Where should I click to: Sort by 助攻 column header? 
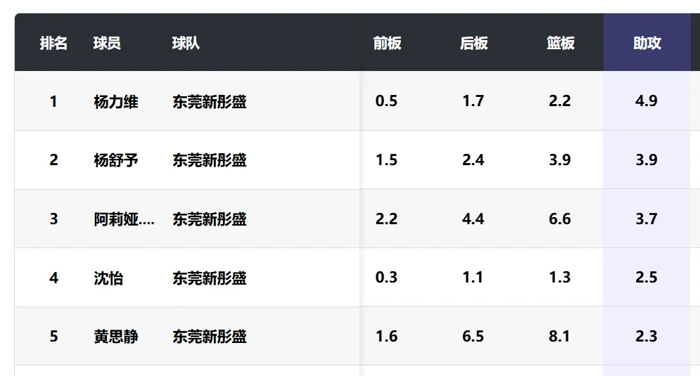pos(647,43)
